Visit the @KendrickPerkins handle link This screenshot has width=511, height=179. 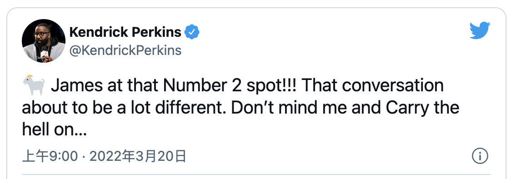click(125, 50)
